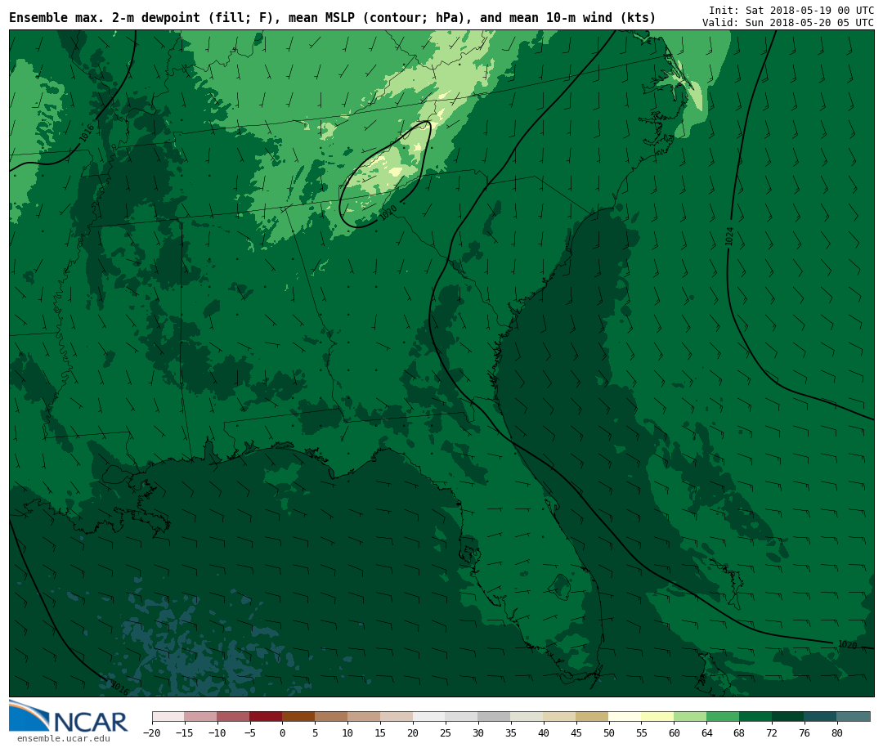Pick the green swatch between 64 and 68
Viewport: 883px width, 748px height.
[x=723, y=716]
